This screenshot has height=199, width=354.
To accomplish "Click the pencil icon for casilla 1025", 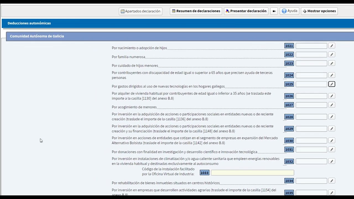I will (332, 84).
